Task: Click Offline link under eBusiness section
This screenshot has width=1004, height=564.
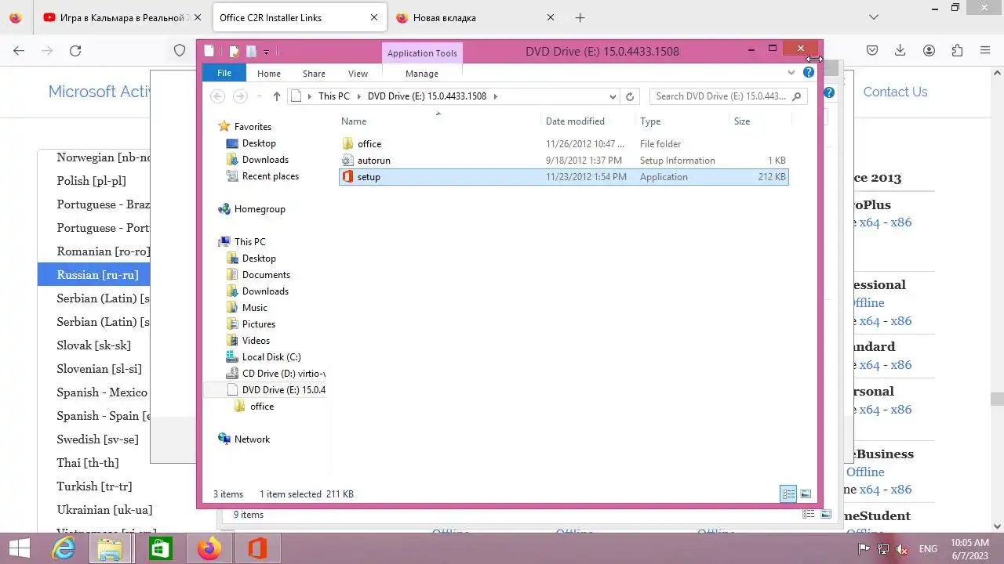Action: tap(865, 472)
